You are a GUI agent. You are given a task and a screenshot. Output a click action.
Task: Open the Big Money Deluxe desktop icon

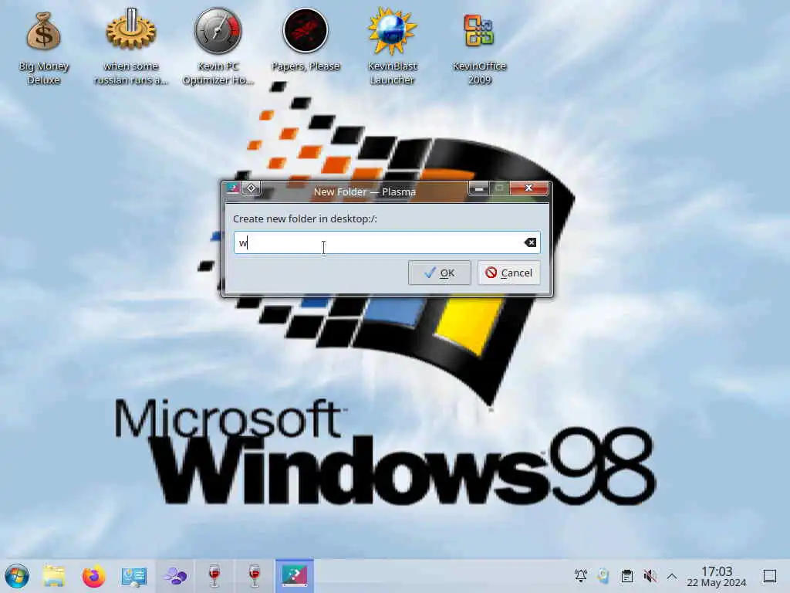pos(43,48)
